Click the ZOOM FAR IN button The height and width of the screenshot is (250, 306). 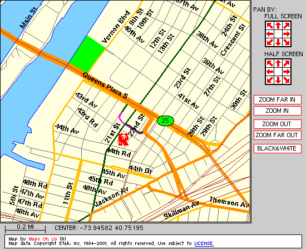pos(277,99)
